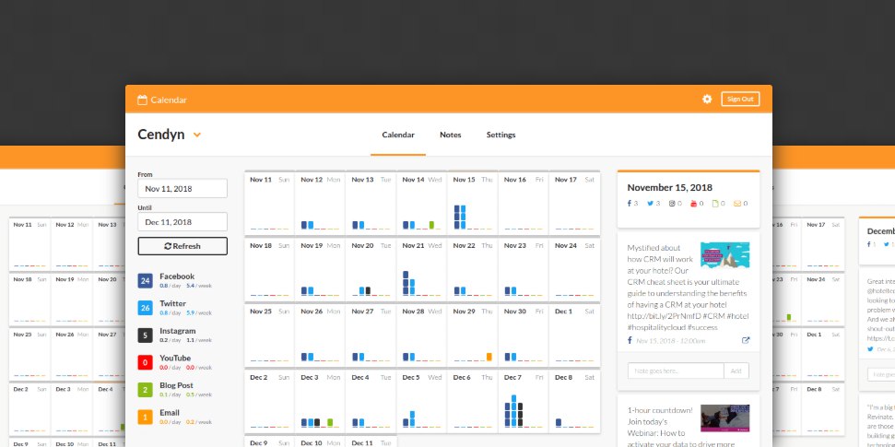Click the Calendar icon in orange header
The image size is (895, 447).
(x=142, y=100)
